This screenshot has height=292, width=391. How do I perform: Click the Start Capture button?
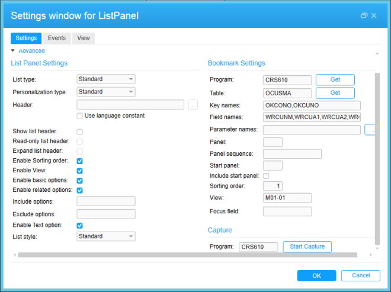coord(307,246)
